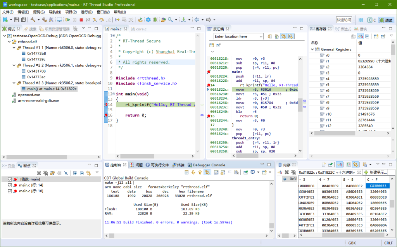397x247 pixels.
Task: Build project with the hammer icon
Action: point(33,20)
